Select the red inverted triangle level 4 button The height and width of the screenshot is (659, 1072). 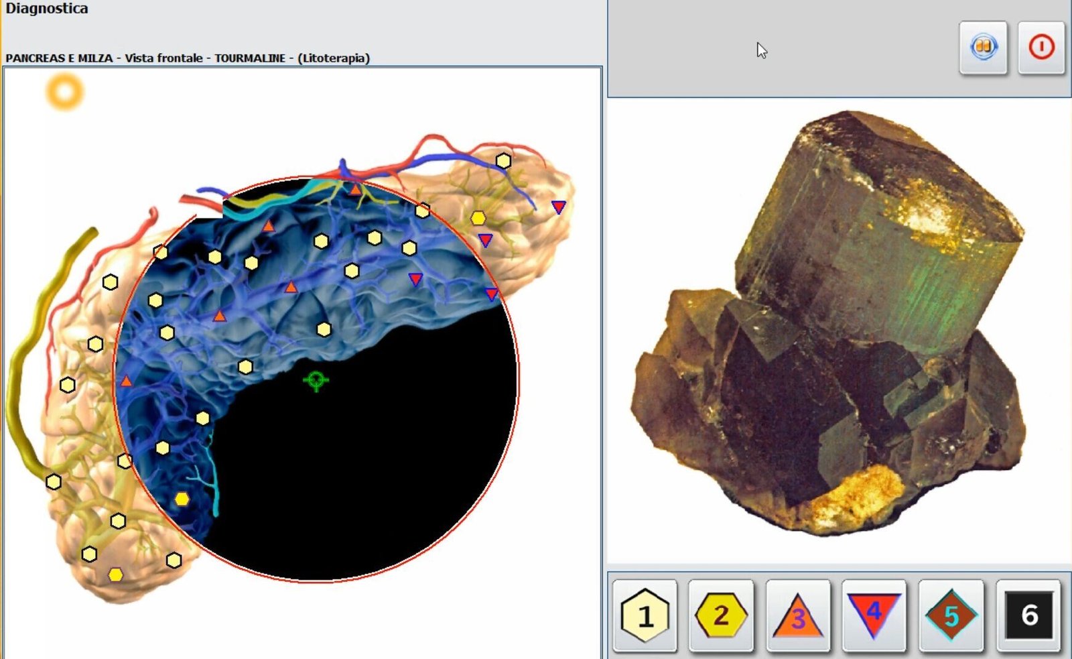[x=874, y=615]
